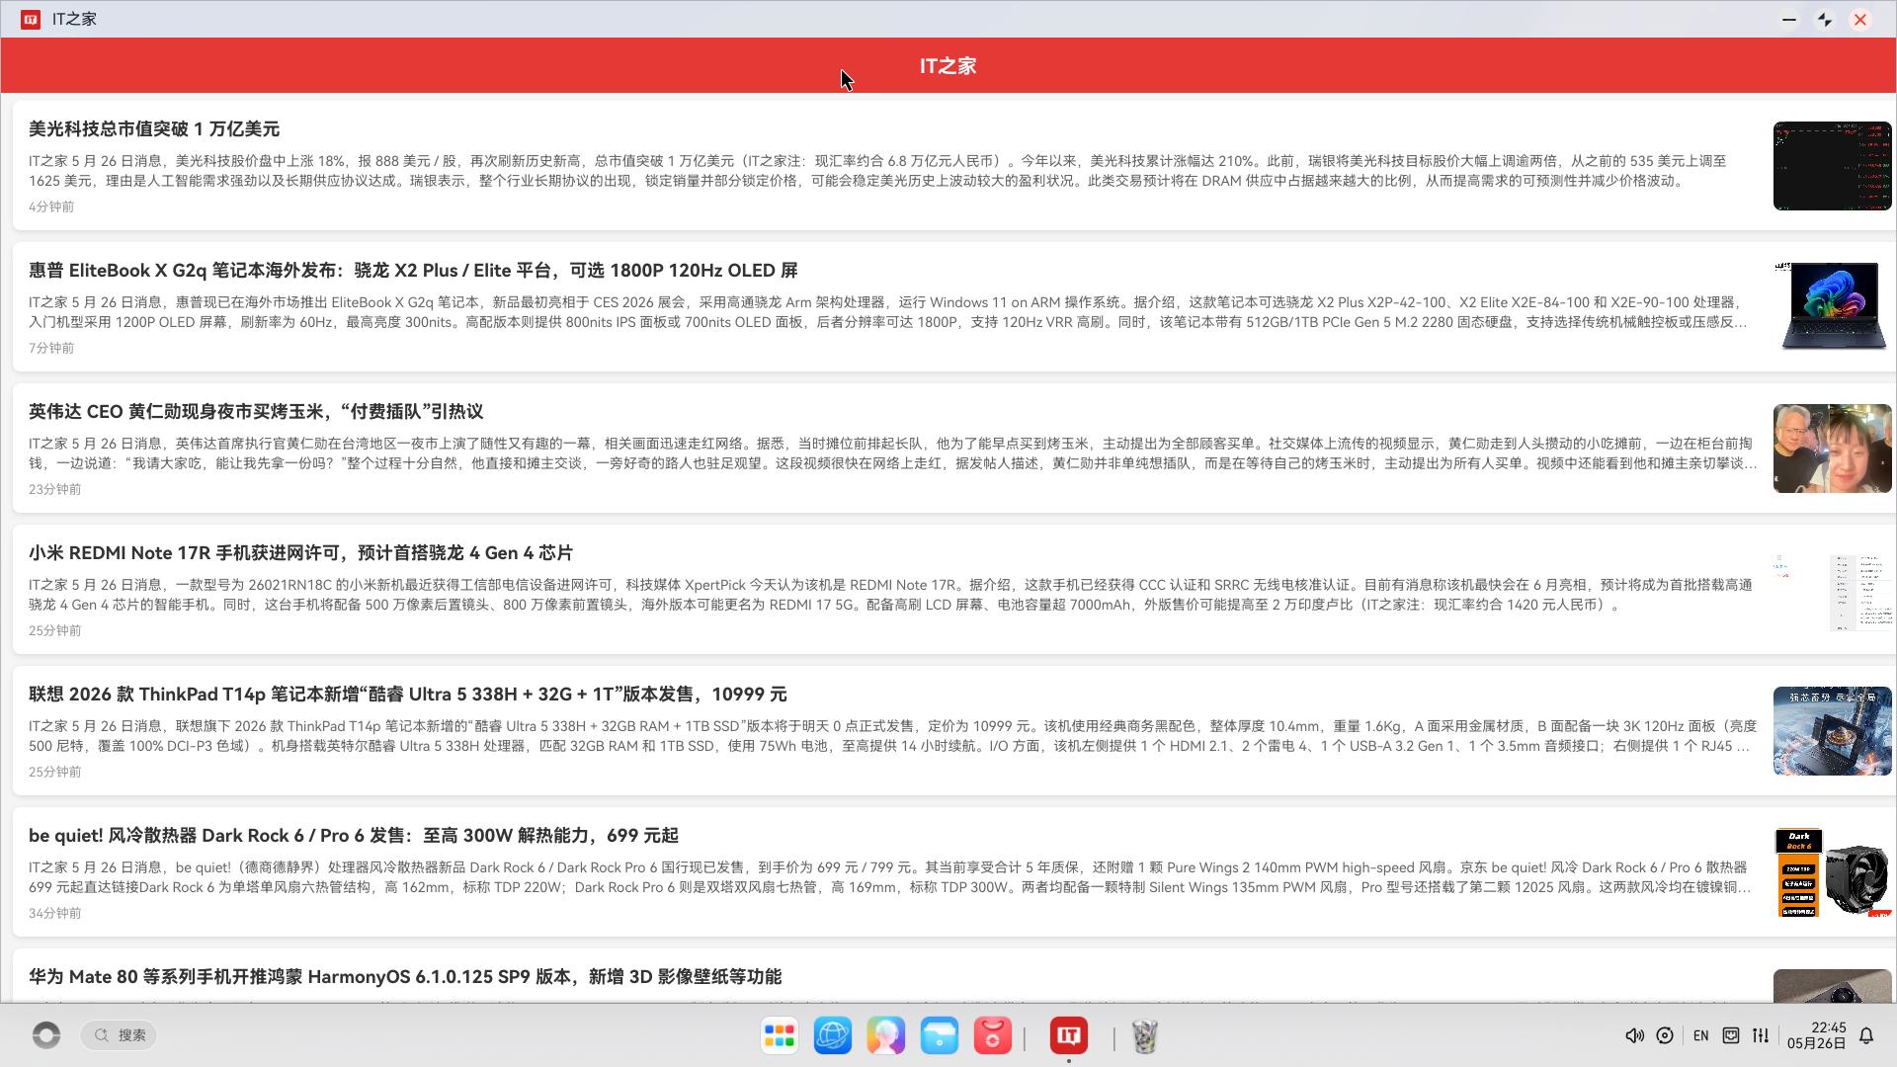1897x1067 pixels.
Task: Open the on-screen keyboard tray icon
Action: (x=1731, y=1035)
